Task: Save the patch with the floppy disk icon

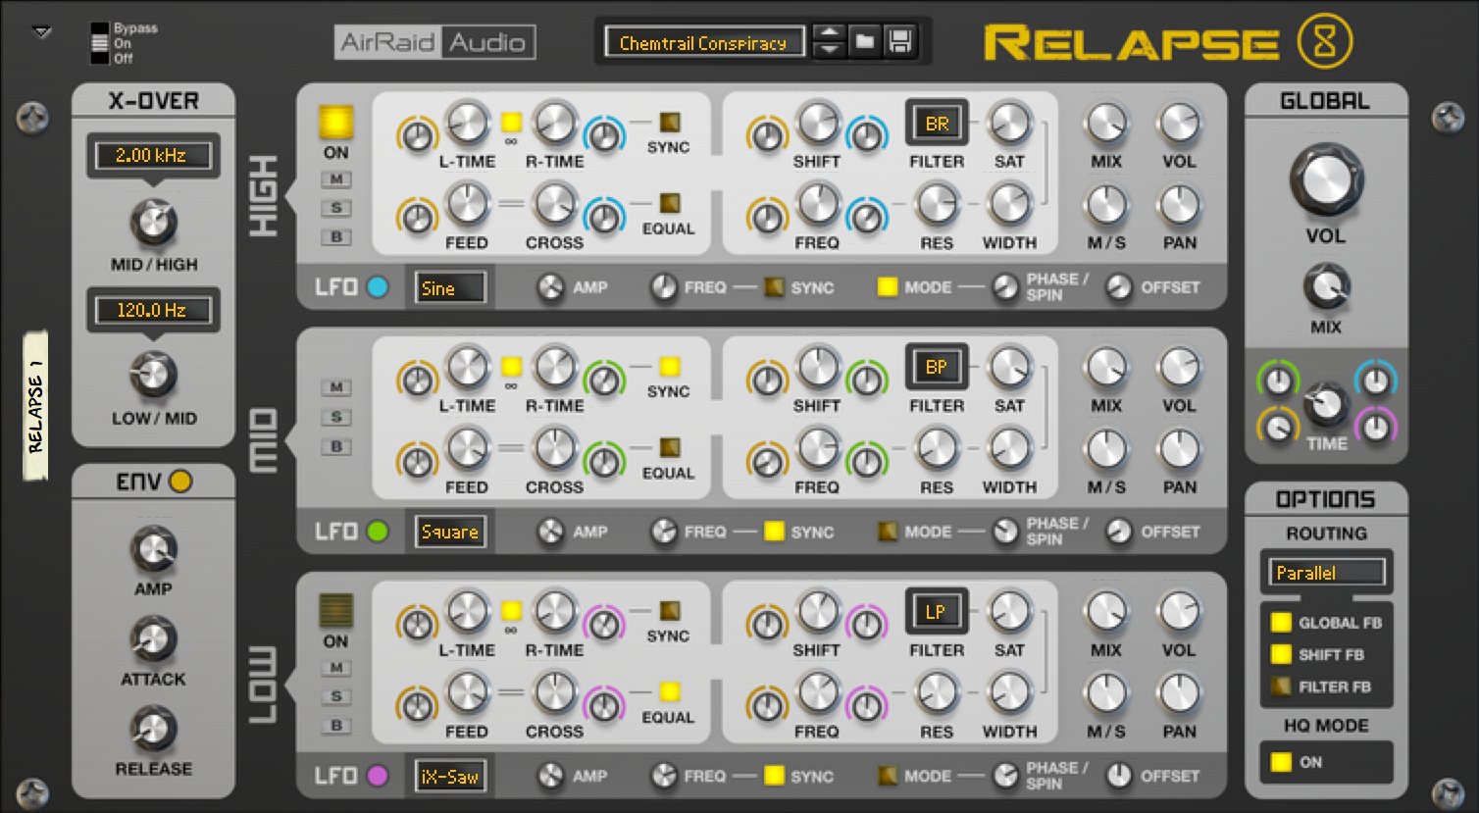Action: [x=899, y=42]
